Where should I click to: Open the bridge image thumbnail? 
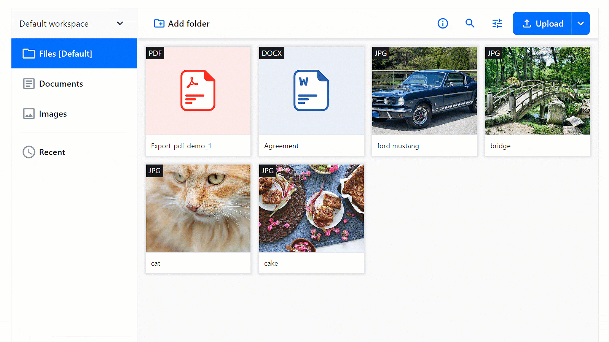[x=537, y=91]
